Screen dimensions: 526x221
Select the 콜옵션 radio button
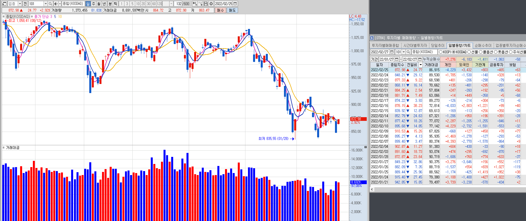click(481, 52)
